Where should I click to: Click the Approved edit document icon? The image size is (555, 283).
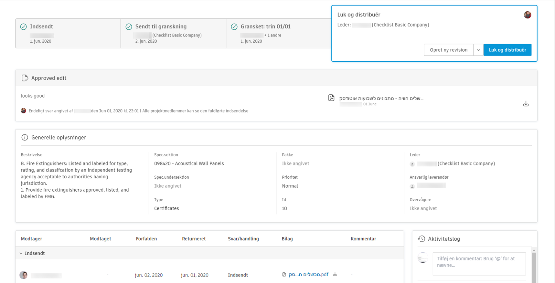(25, 78)
